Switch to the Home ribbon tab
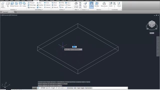Screen dimensions: 160x90 [x=7, y=0]
